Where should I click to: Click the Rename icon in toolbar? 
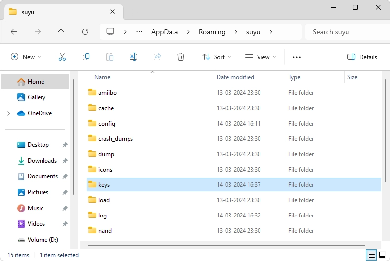(x=133, y=57)
